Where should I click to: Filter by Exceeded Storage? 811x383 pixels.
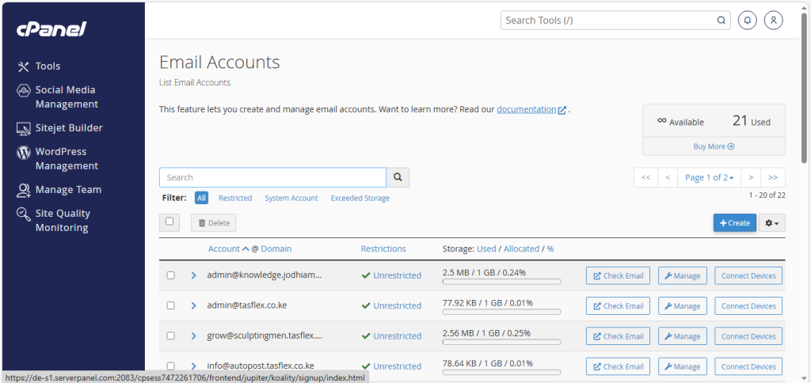pyautogui.click(x=360, y=199)
